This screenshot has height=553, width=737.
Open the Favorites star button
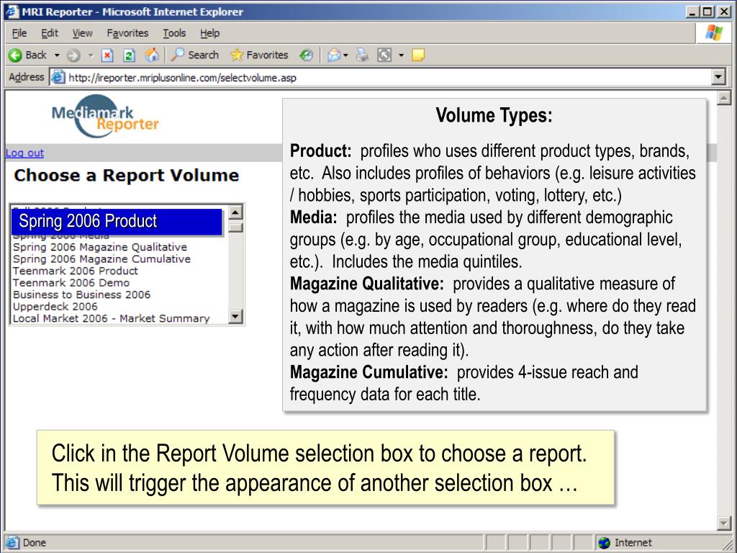click(259, 55)
